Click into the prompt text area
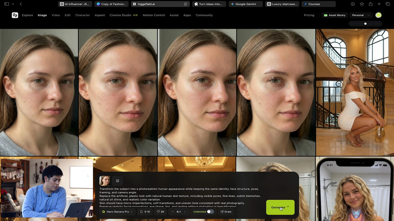The width and height of the screenshot is (394, 221). pyautogui.click(x=180, y=198)
